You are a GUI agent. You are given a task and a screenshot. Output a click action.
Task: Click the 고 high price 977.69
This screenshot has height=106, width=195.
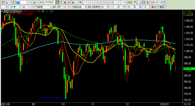pyautogui.click(x=126, y=7)
